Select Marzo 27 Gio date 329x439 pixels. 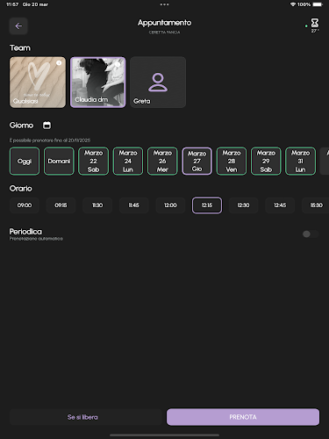click(x=197, y=161)
